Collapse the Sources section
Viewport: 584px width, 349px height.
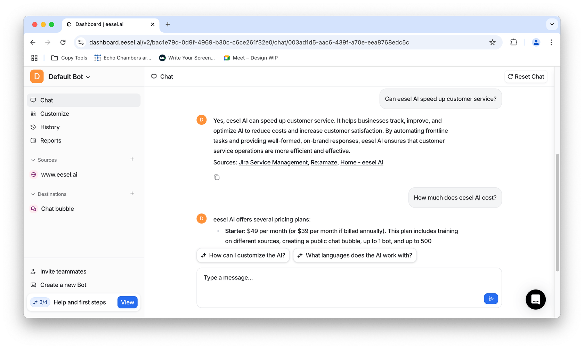pos(33,160)
